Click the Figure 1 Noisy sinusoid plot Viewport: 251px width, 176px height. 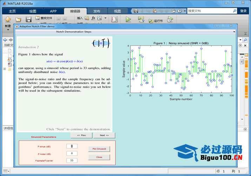181,69
